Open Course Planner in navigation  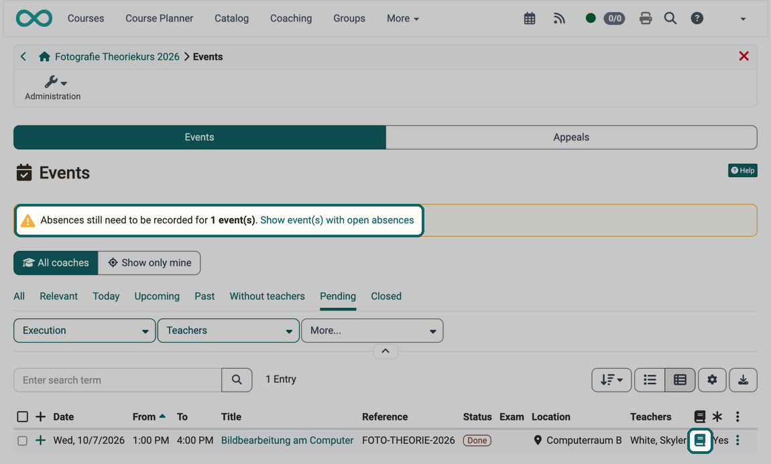(x=160, y=19)
